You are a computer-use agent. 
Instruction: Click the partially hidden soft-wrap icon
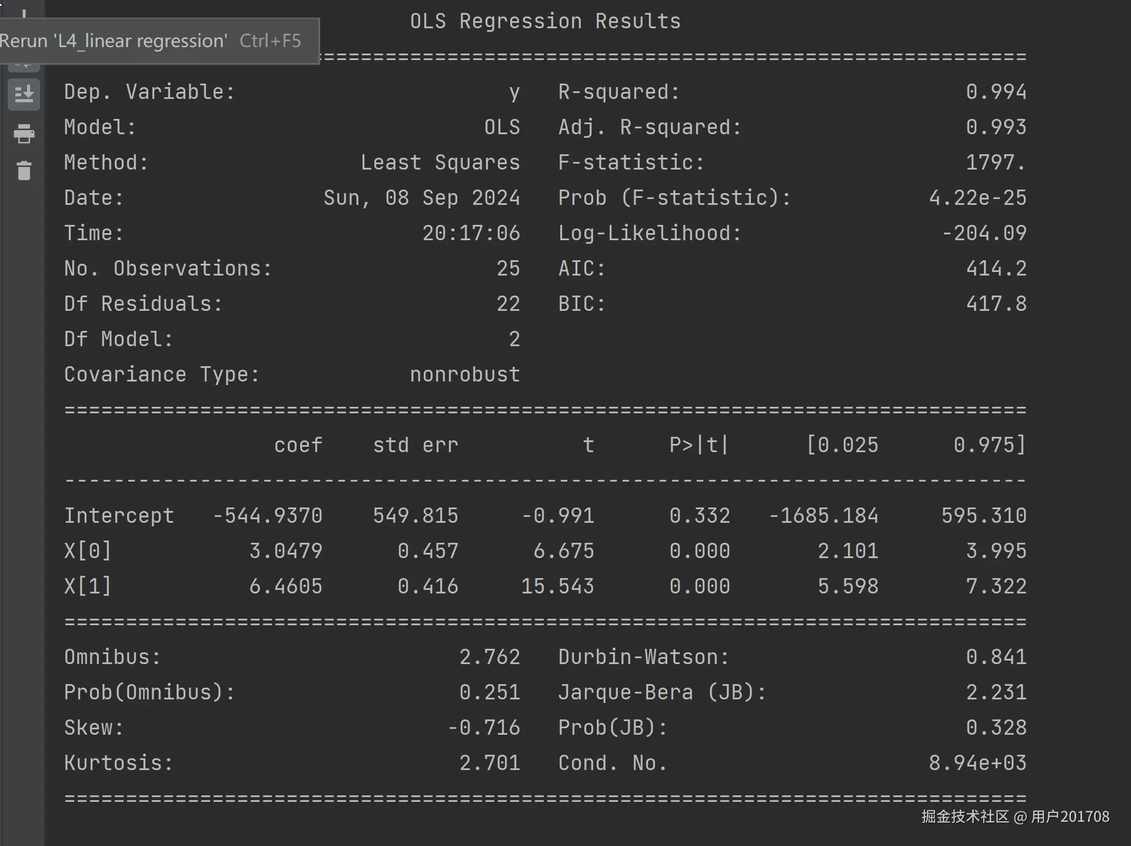coord(24,68)
